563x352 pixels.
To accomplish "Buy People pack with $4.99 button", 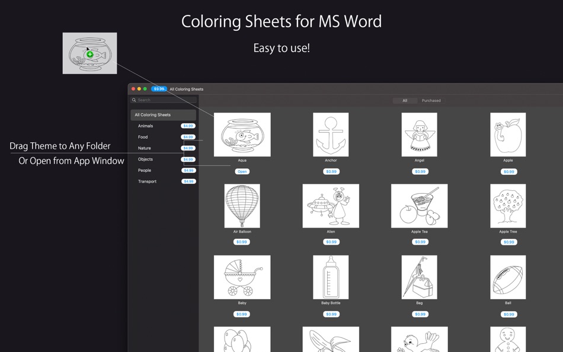I will click(x=188, y=171).
